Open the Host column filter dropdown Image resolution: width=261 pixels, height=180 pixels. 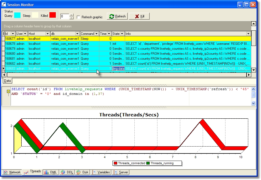point(47,34)
